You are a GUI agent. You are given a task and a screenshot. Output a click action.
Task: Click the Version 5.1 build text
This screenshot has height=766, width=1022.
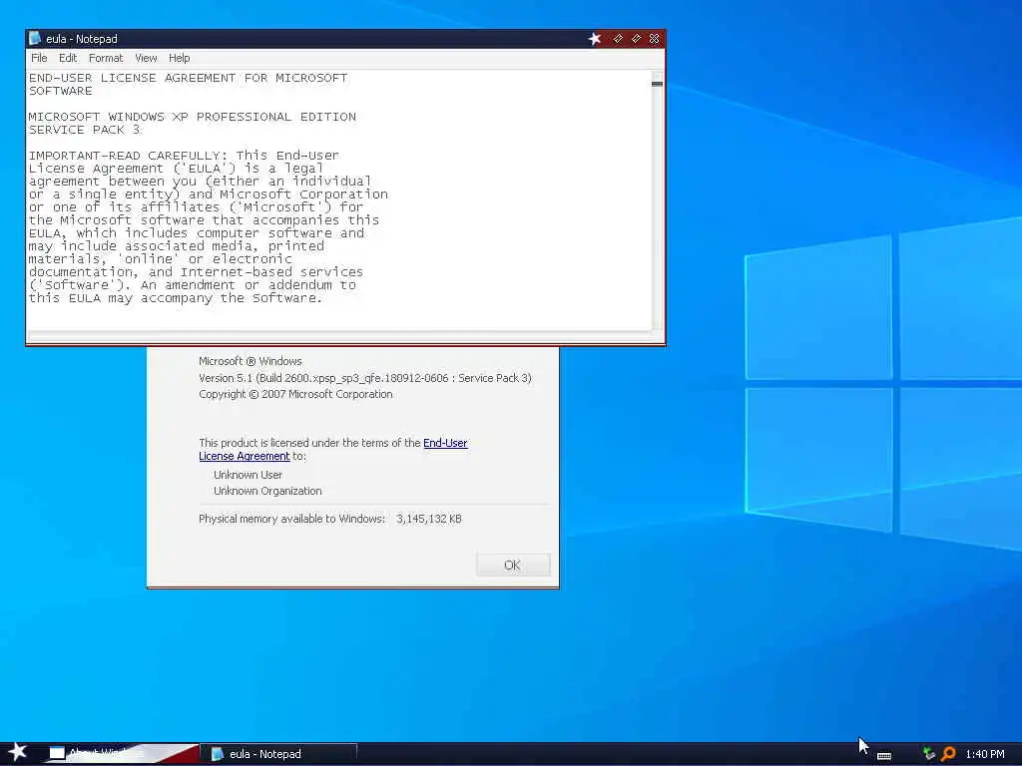365,378
